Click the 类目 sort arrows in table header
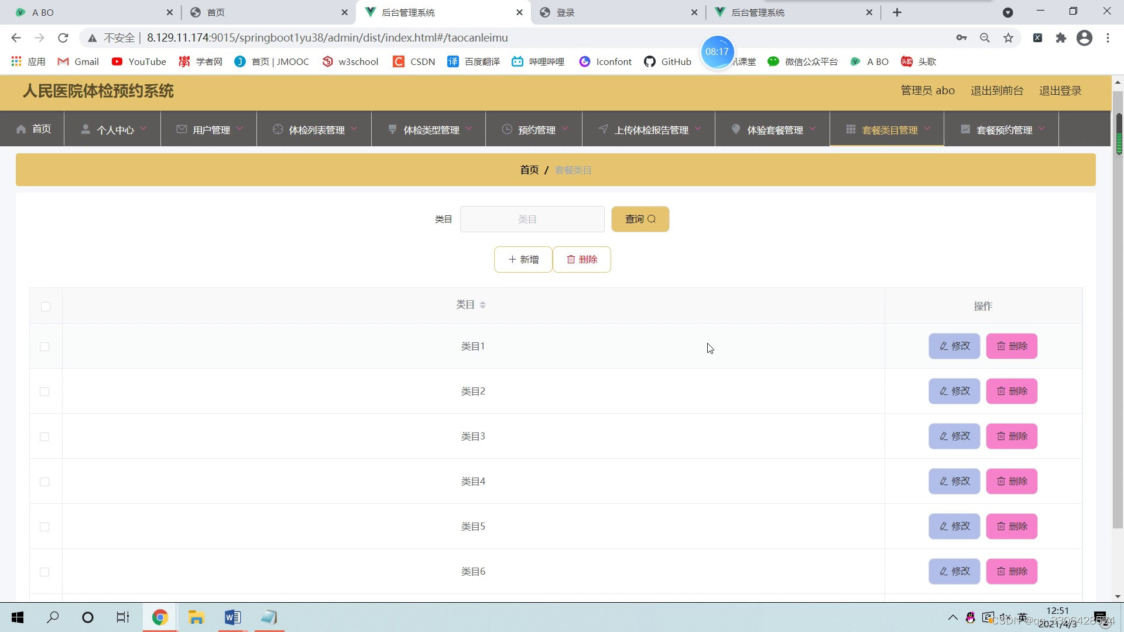1124x632 pixels. 483,304
